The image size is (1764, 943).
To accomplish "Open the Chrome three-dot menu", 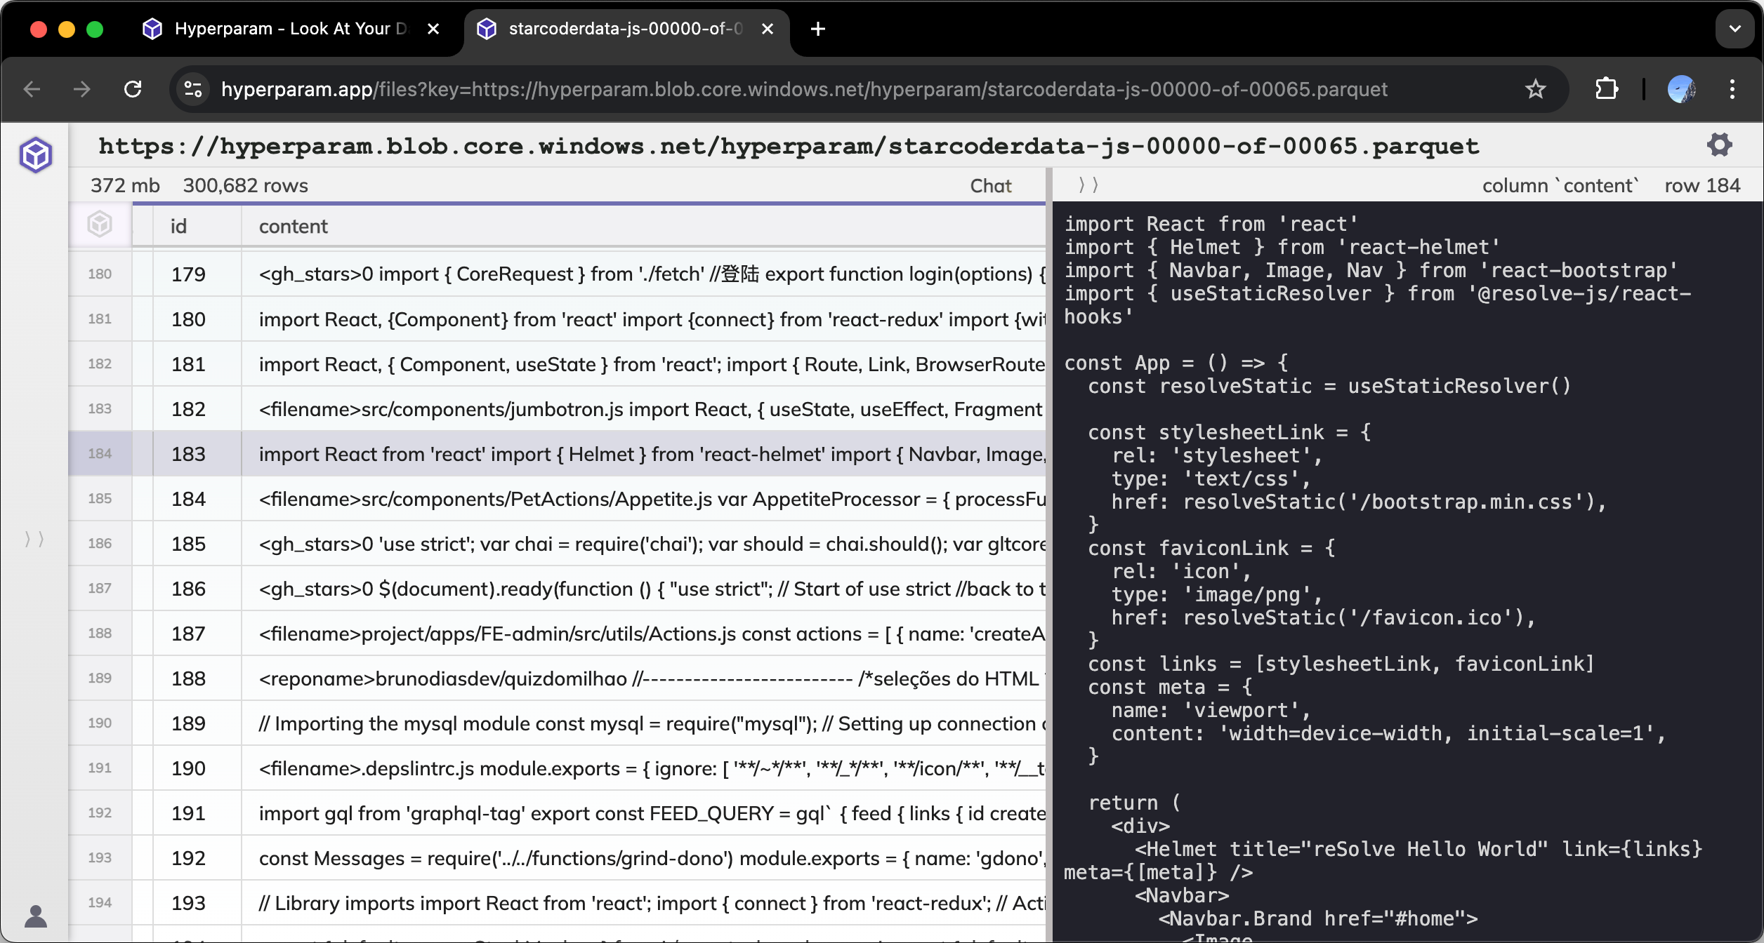I will (1733, 88).
